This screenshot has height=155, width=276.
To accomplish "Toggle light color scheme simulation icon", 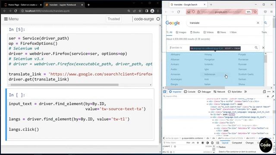I will pyautogui.click(x=203, y=143).
